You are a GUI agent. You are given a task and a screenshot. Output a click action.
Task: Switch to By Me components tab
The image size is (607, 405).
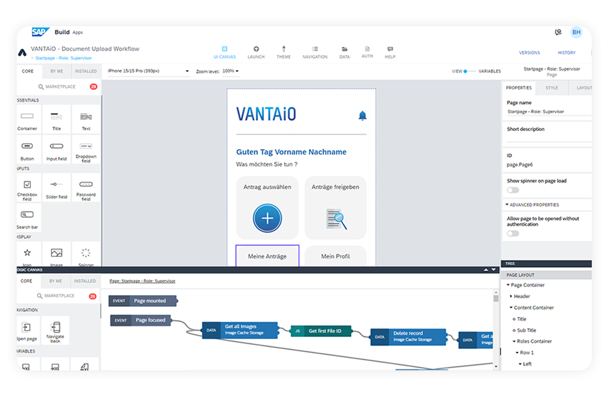click(x=57, y=71)
